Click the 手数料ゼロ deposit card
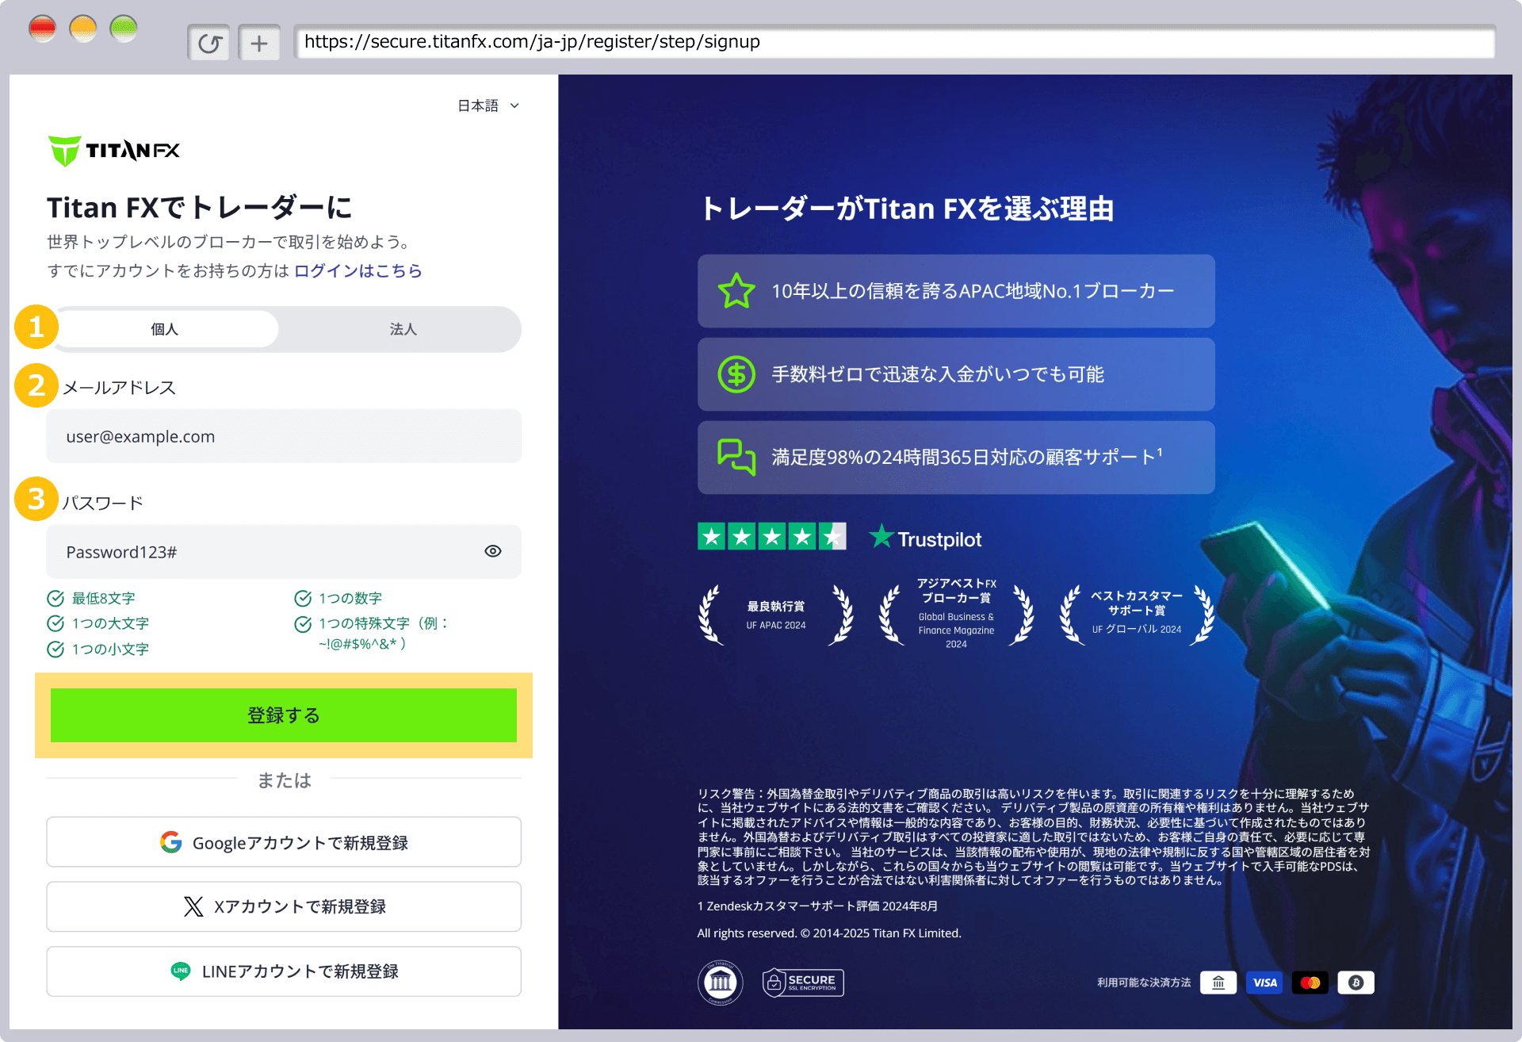Image resolution: width=1522 pixels, height=1042 pixels. click(x=956, y=374)
